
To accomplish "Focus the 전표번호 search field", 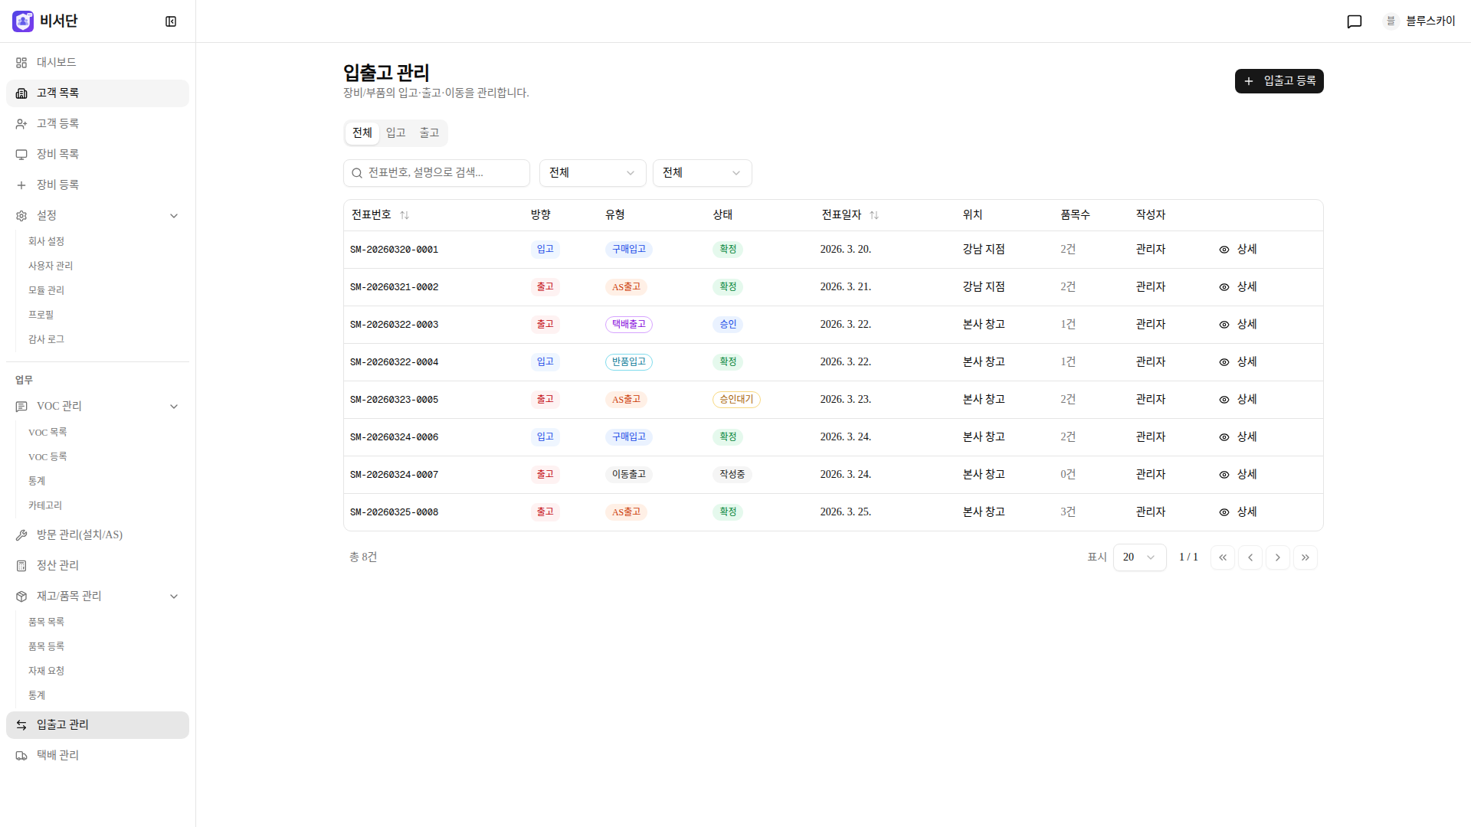I will 437,173.
